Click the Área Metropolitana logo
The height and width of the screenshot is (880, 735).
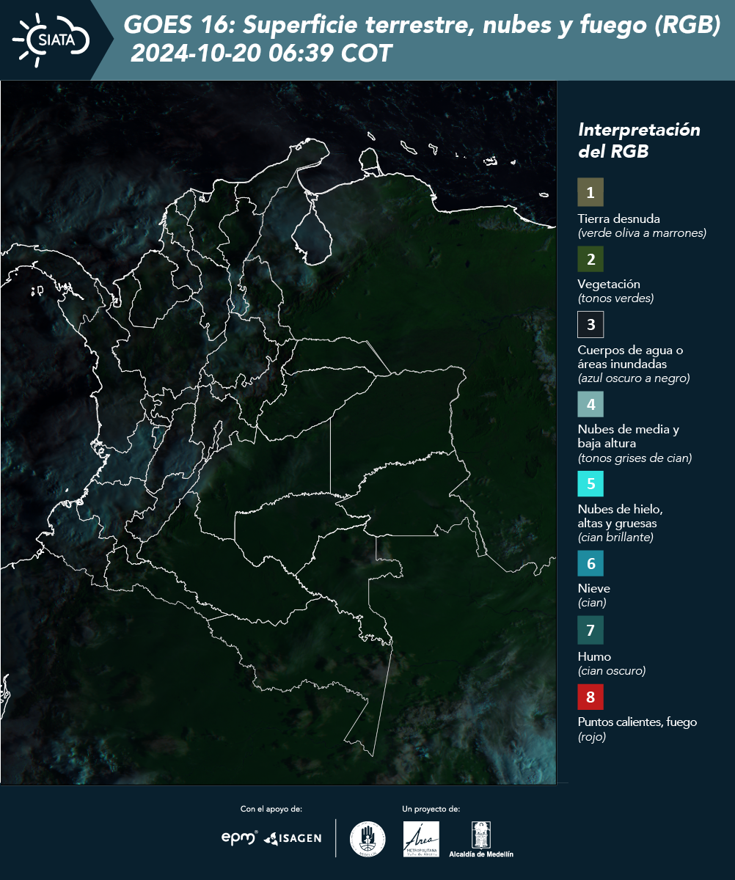tap(422, 839)
